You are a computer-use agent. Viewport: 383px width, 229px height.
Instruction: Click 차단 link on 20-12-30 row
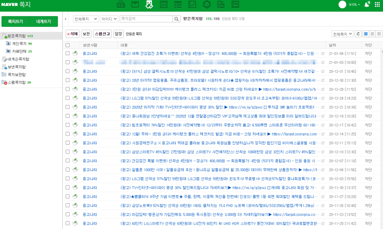point(368,80)
